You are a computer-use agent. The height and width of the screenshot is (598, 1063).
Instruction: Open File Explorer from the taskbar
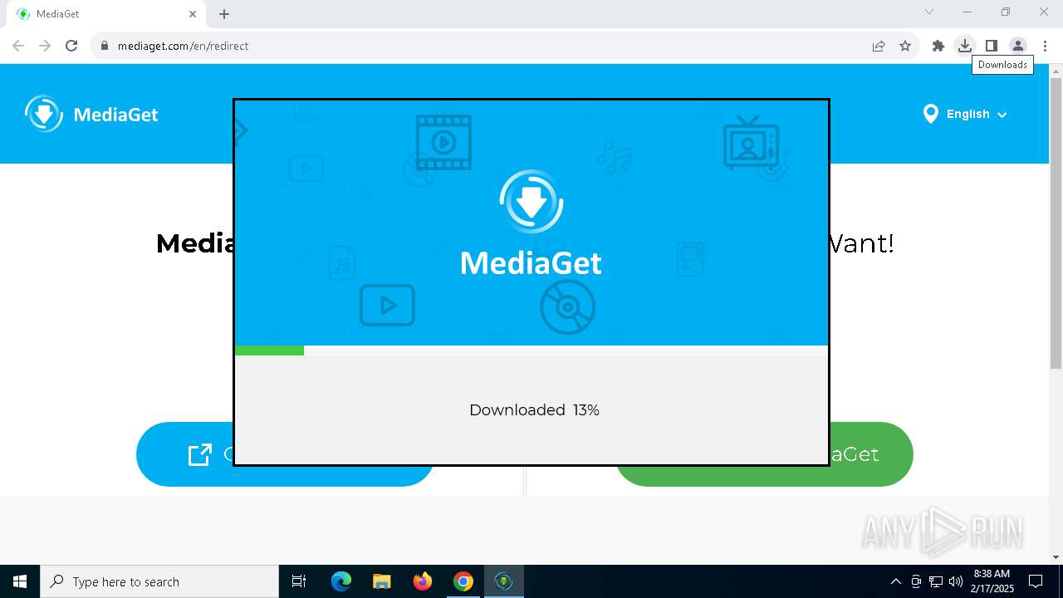pyautogui.click(x=382, y=581)
